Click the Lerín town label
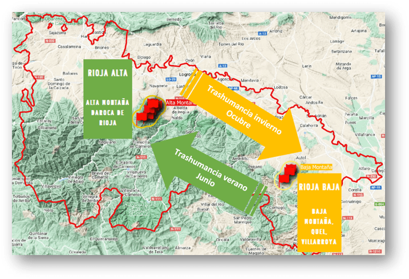The height and width of the screenshot is (279, 409). (307, 66)
